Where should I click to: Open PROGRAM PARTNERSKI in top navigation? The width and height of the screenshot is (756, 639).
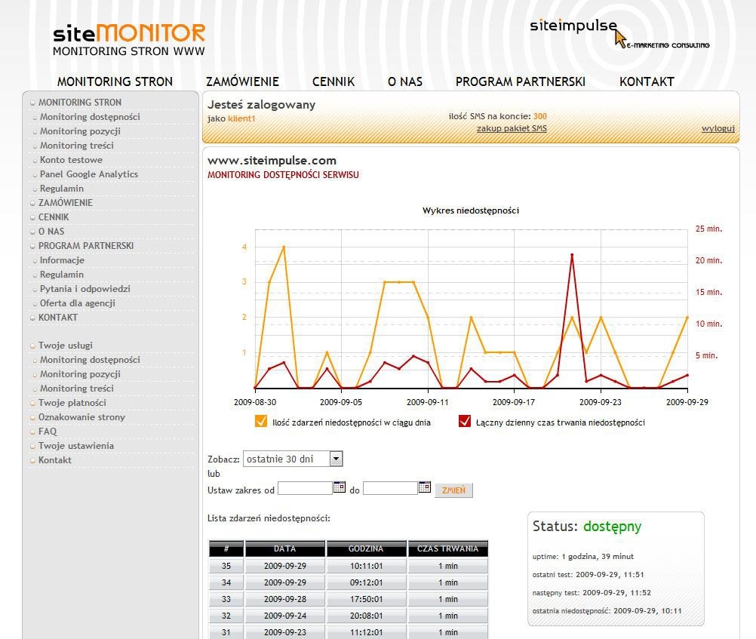point(521,81)
